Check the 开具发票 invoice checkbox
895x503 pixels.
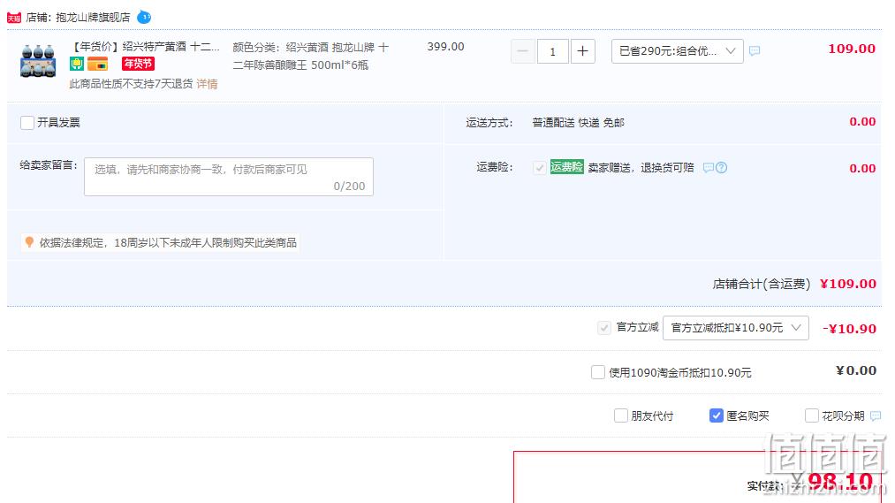click(x=27, y=123)
